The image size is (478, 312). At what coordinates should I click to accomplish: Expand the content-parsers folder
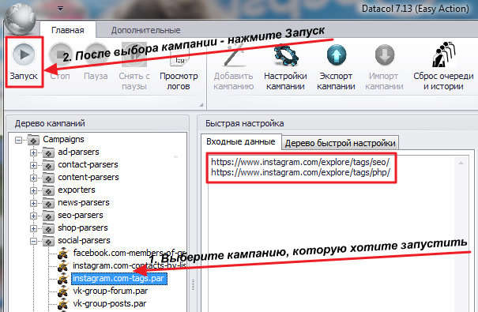point(33,178)
